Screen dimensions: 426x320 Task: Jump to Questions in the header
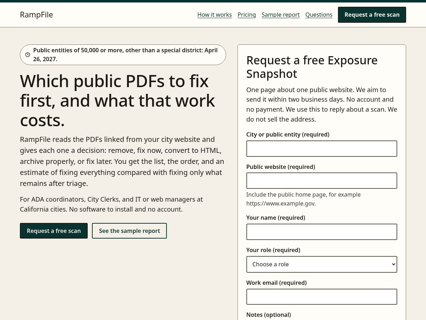point(319,15)
